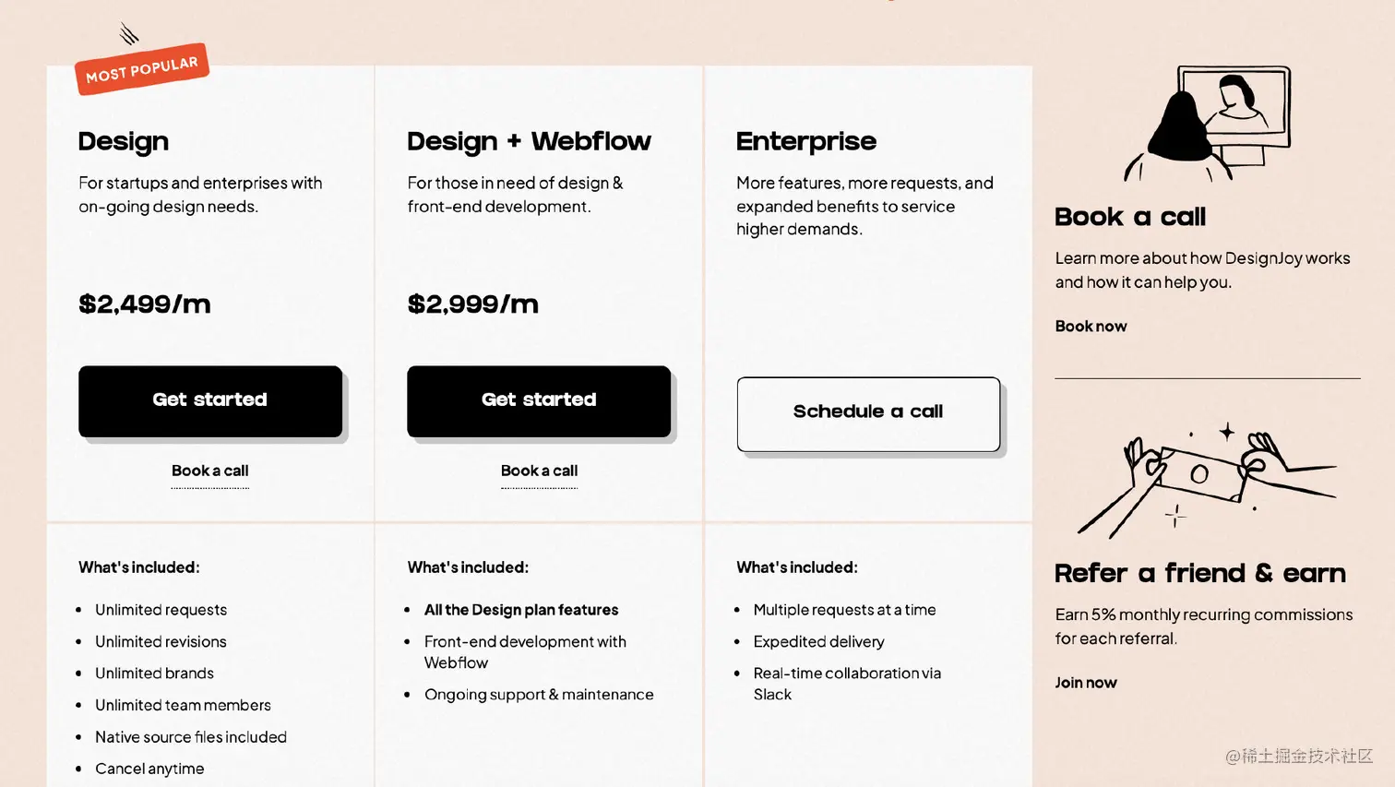1395x787 pixels.
Task: Select the Enterprise plan heading
Action: [806, 141]
